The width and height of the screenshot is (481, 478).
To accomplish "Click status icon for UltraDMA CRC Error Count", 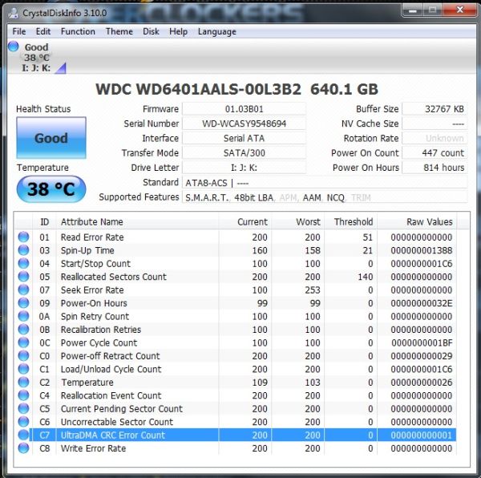I will (23, 435).
